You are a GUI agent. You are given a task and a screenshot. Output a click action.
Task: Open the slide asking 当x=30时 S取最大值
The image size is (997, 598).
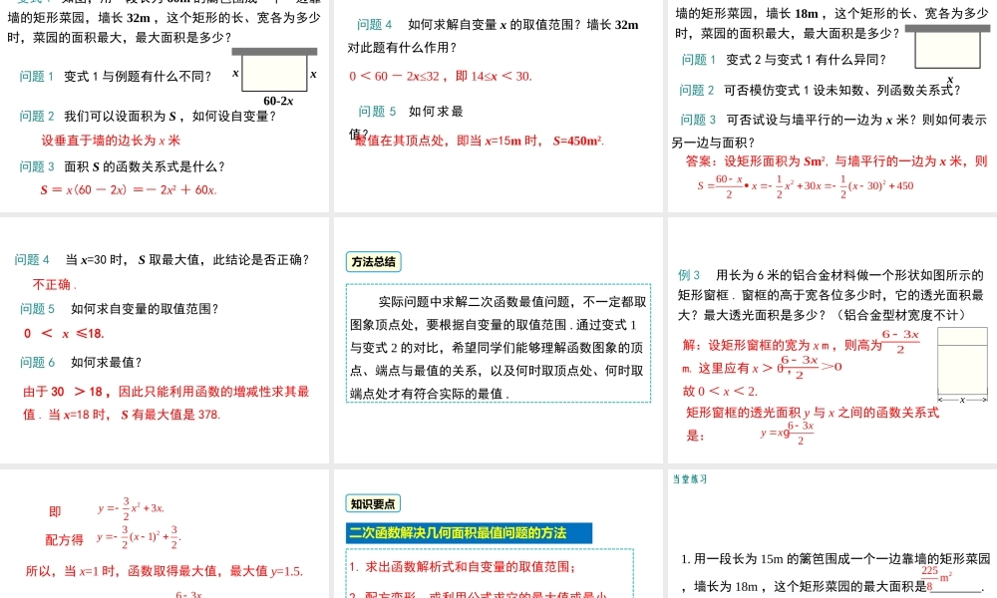coord(165,340)
